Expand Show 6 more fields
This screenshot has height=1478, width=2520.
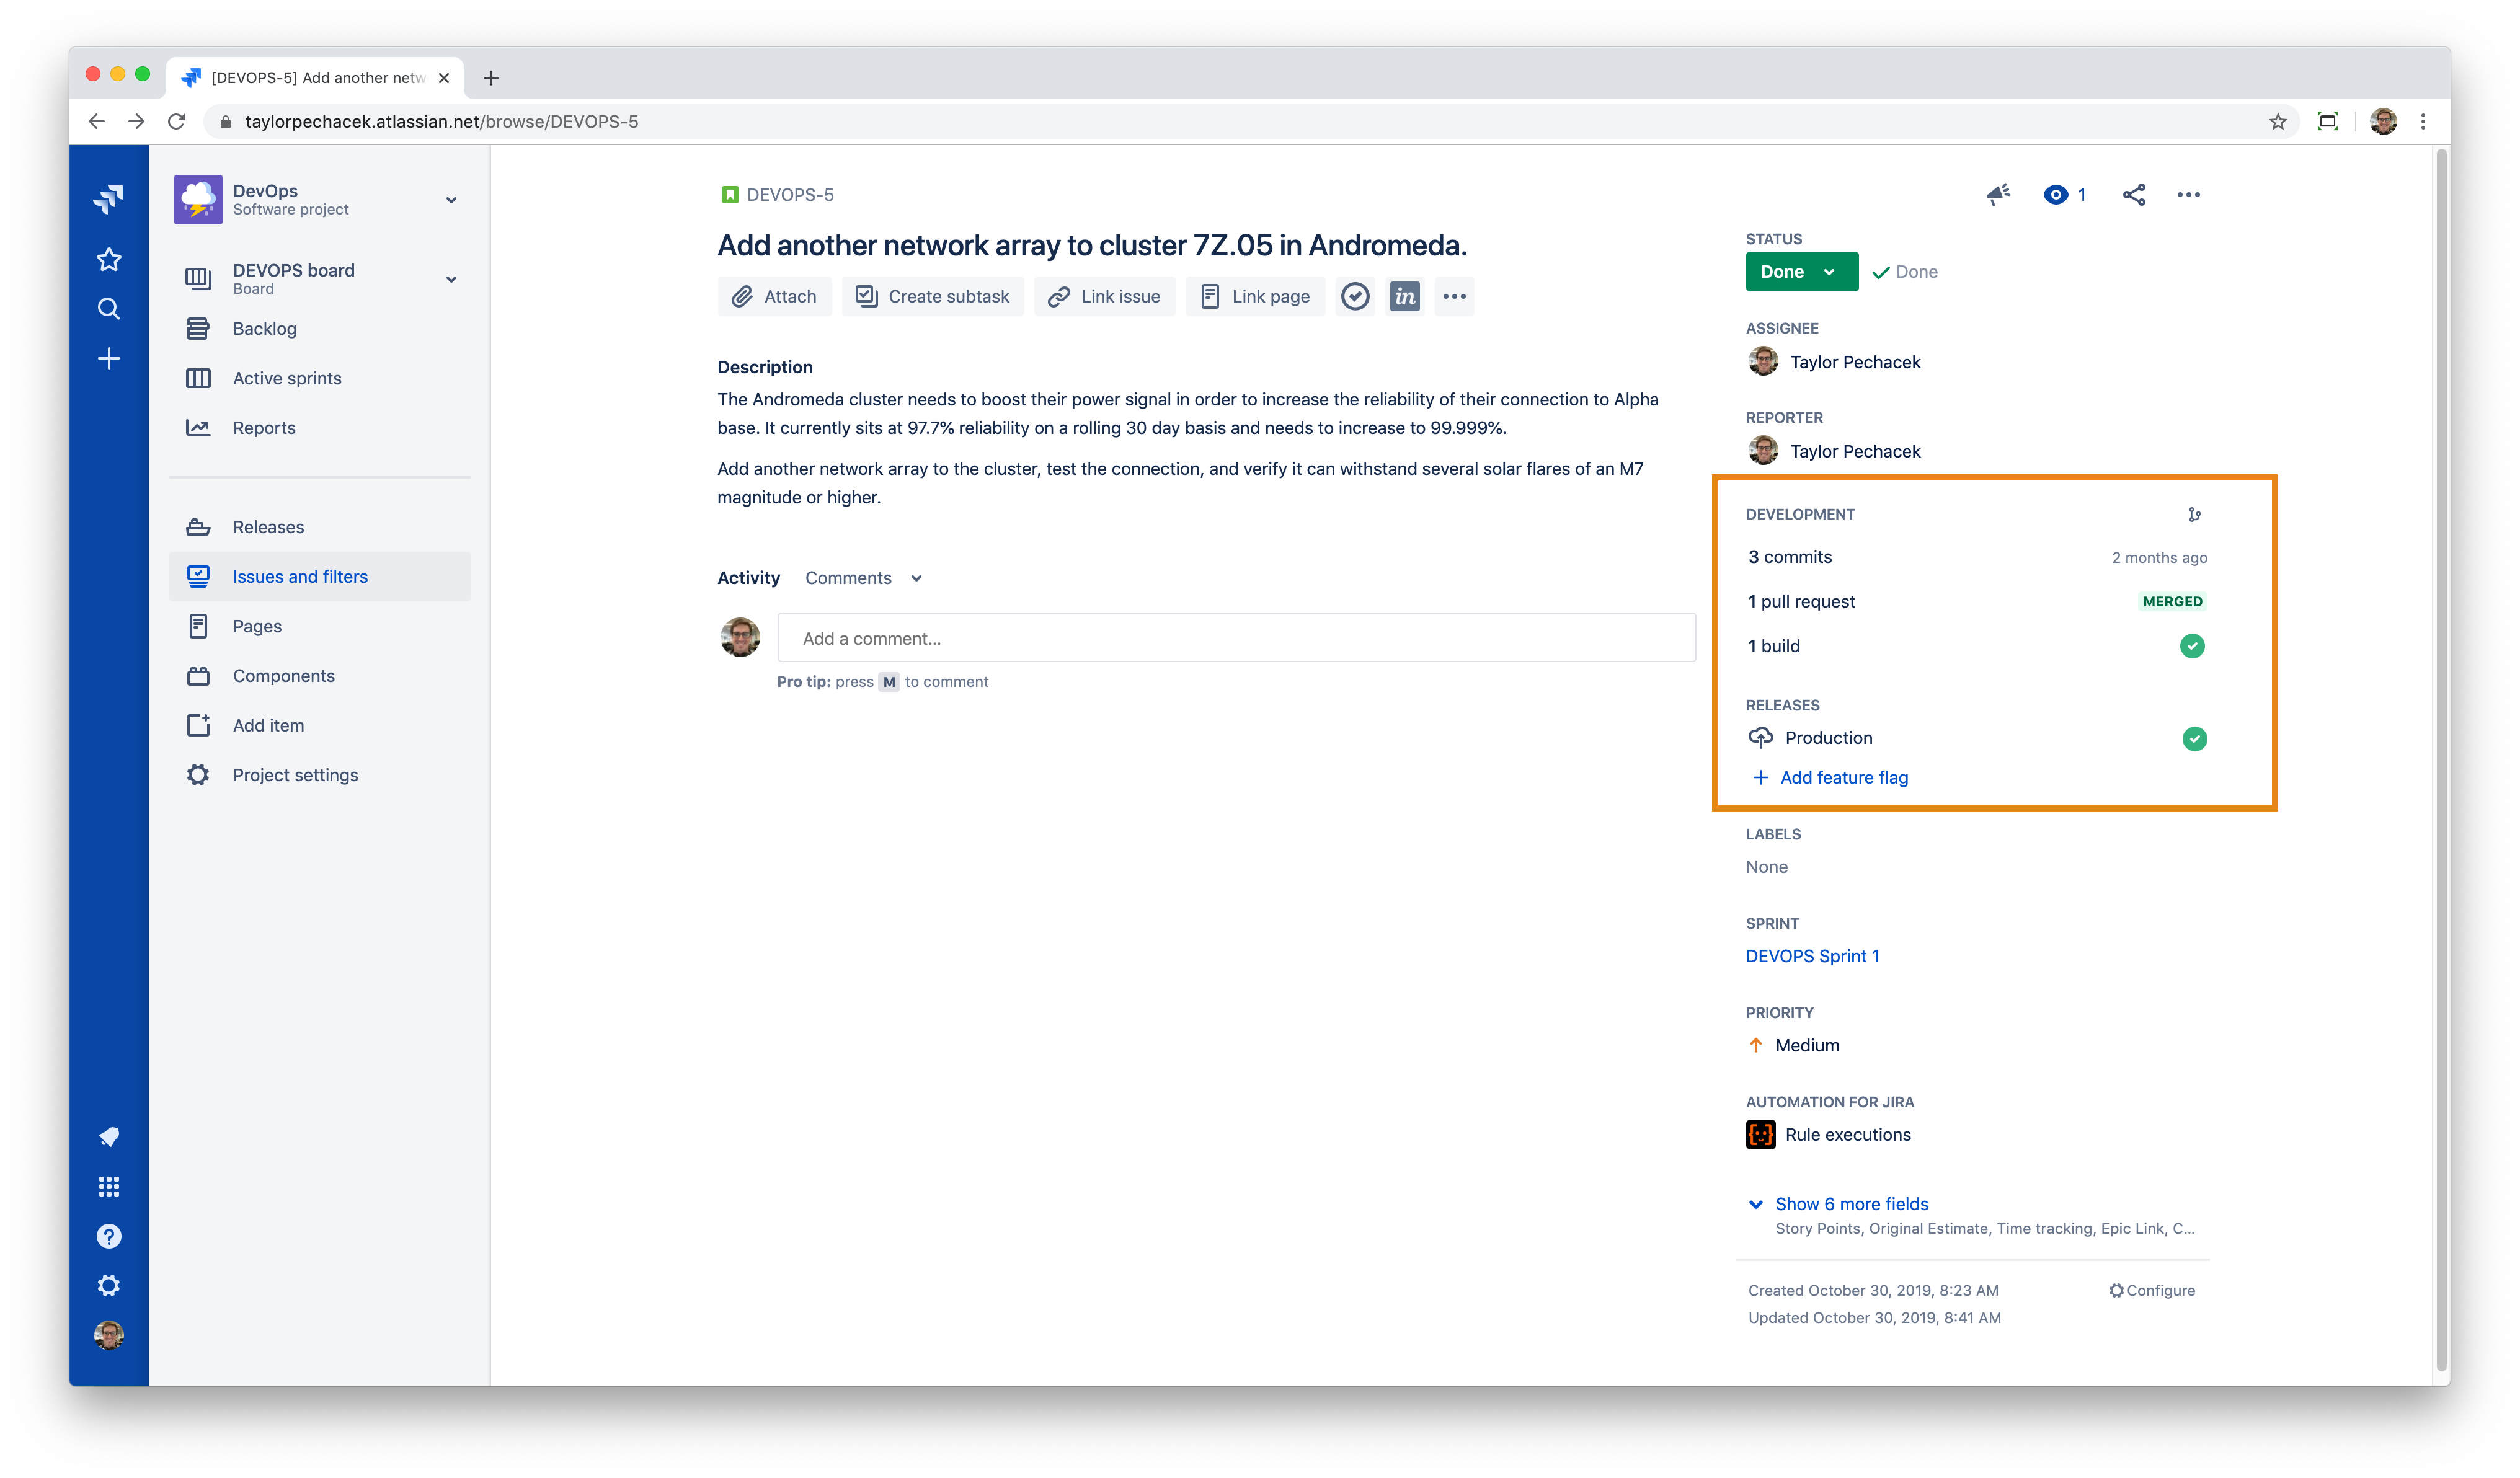point(1850,1204)
